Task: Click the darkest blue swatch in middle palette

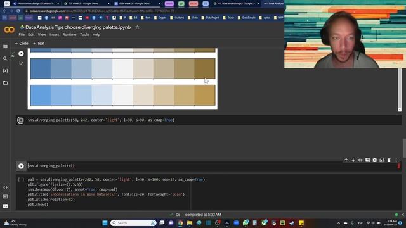Action: pos(41,68)
